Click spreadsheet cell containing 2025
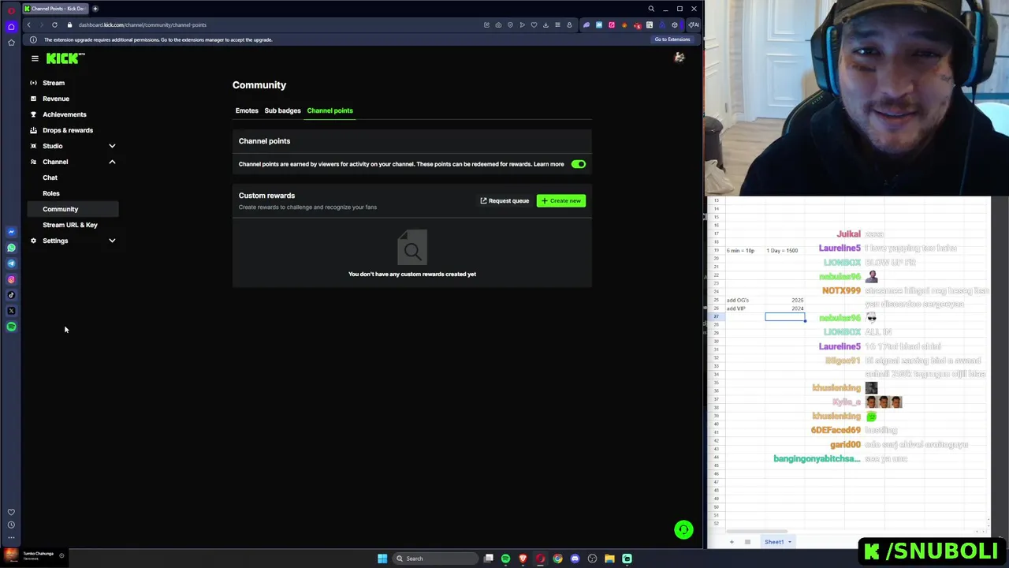This screenshot has width=1009, height=568. [785, 301]
